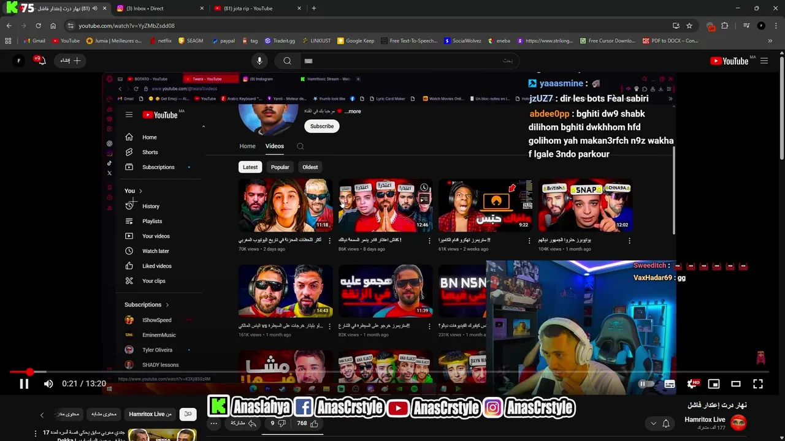Enter full screen mode
Screen dimensions: 785x441
(758, 384)
